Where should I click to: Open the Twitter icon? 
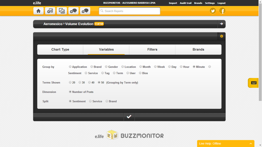point(213,11)
